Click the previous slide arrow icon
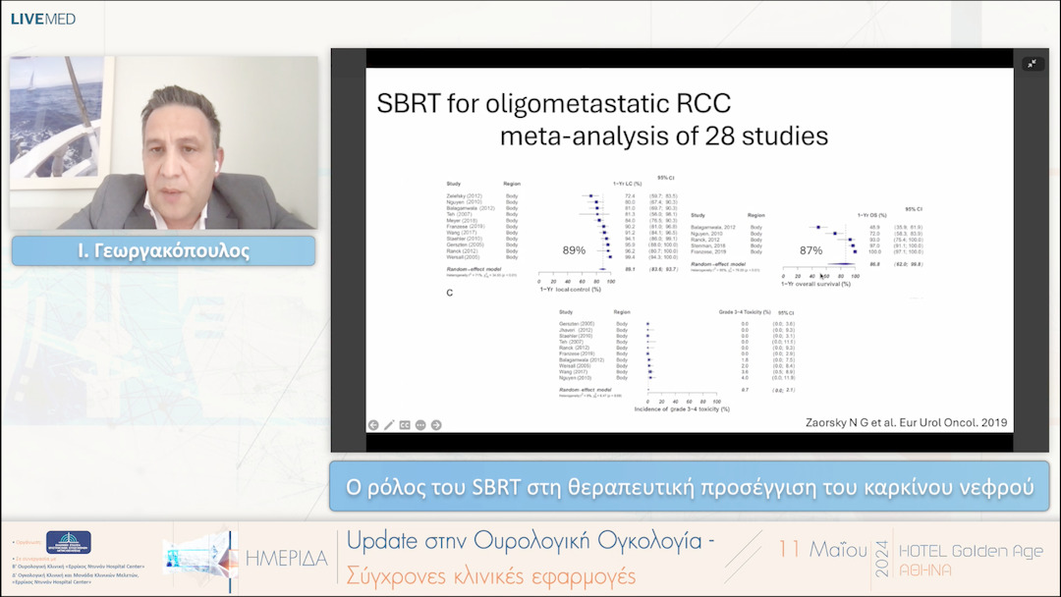Viewport: 1061px width, 597px height. coord(373,425)
